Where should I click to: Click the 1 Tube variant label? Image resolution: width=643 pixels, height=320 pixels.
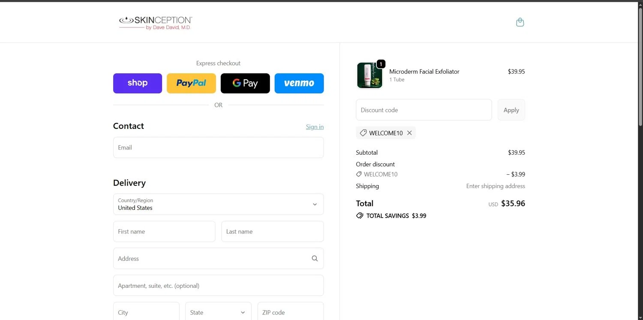397,80
